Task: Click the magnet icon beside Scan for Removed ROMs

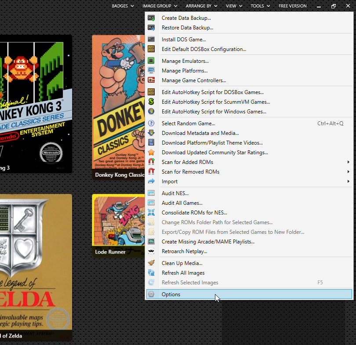Action: tap(151, 171)
